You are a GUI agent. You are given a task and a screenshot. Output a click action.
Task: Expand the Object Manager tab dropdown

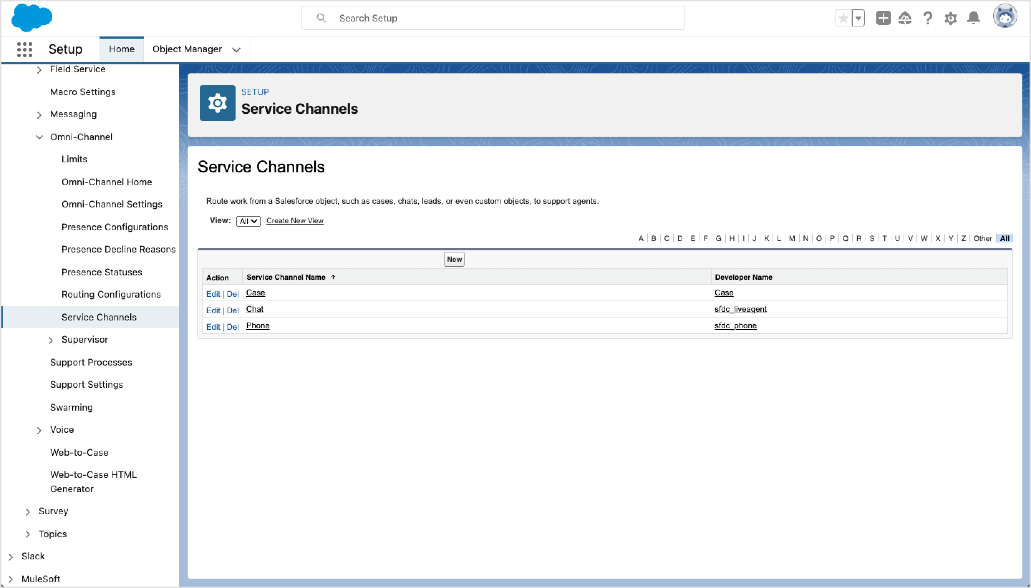coord(236,50)
